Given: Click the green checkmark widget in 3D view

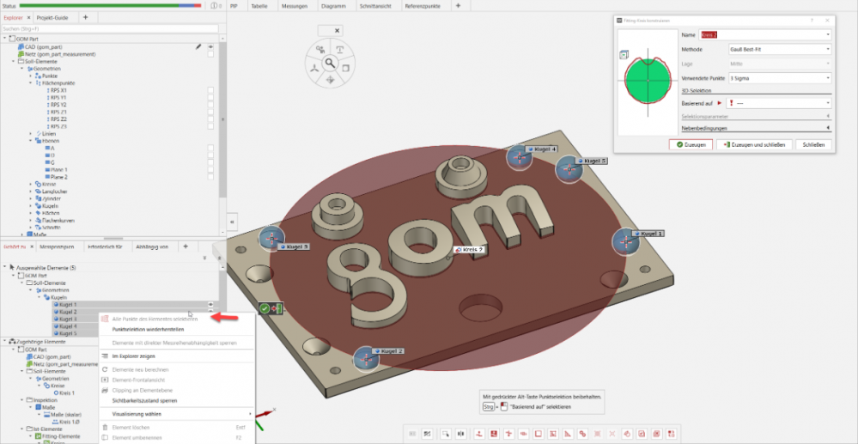Looking at the screenshot, I should [265, 308].
